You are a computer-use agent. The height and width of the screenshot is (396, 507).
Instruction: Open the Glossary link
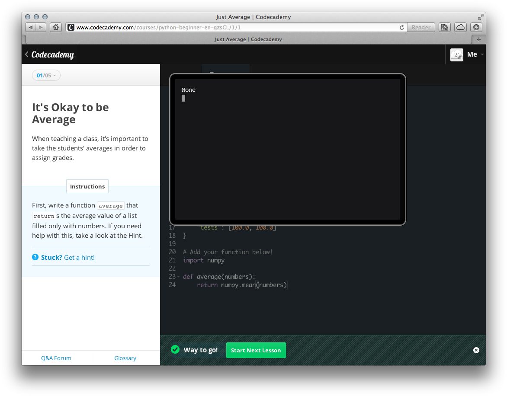125,358
